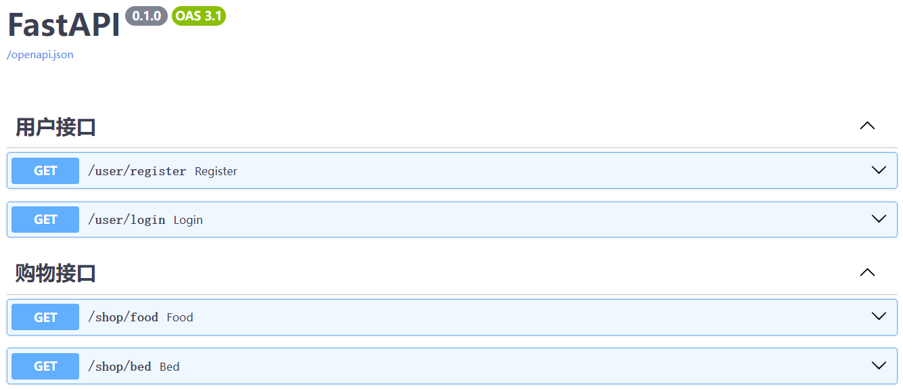The width and height of the screenshot is (903, 389).
Task: Click the Register summary label
Action: tap(216, 171)
